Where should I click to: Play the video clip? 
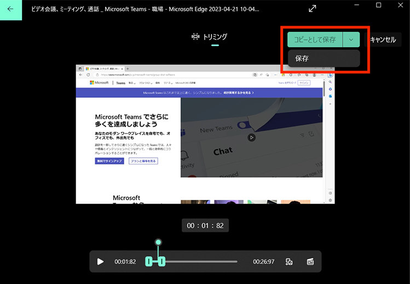(x=100, y=262)
